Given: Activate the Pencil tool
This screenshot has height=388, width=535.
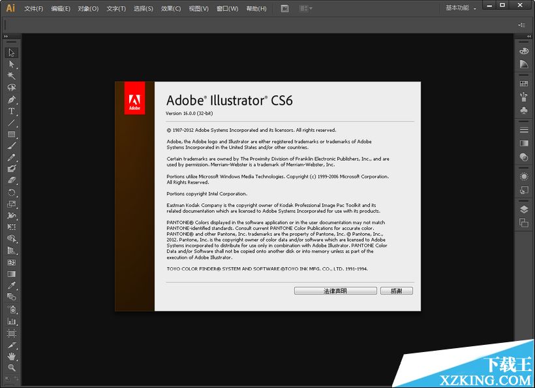Looking at the screenshot, I should click(12, 157).
